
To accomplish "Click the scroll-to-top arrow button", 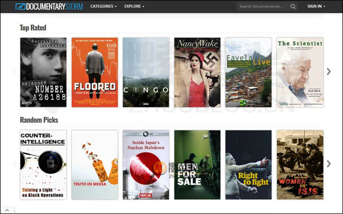I will 7,210.
